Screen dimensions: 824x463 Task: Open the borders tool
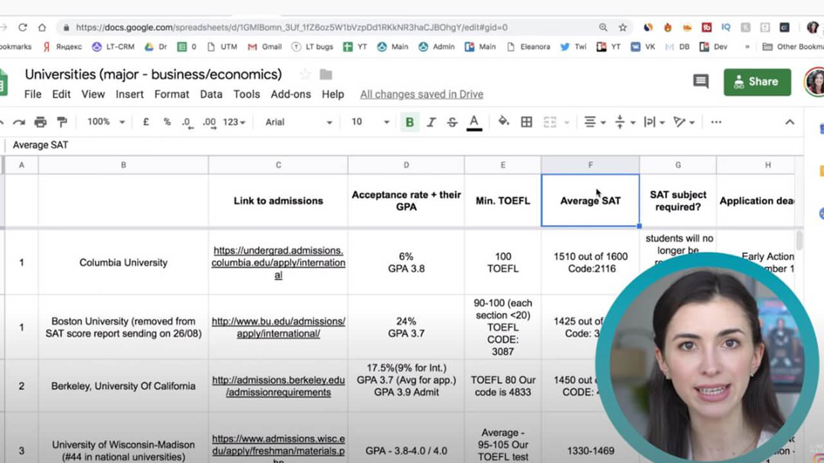pyautogui.click(x=527, y=122)
